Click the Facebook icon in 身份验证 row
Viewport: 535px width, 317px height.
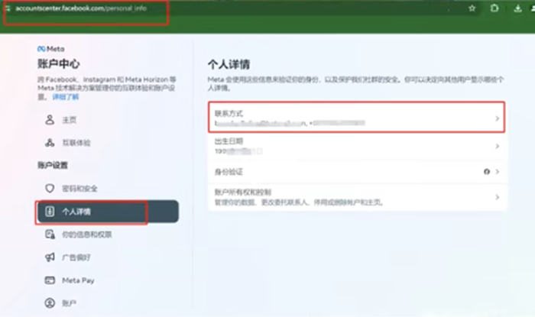tap(487, 171)
